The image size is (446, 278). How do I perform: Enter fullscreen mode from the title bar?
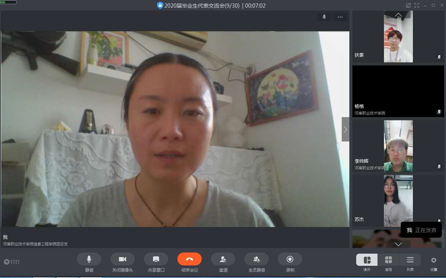417,5
